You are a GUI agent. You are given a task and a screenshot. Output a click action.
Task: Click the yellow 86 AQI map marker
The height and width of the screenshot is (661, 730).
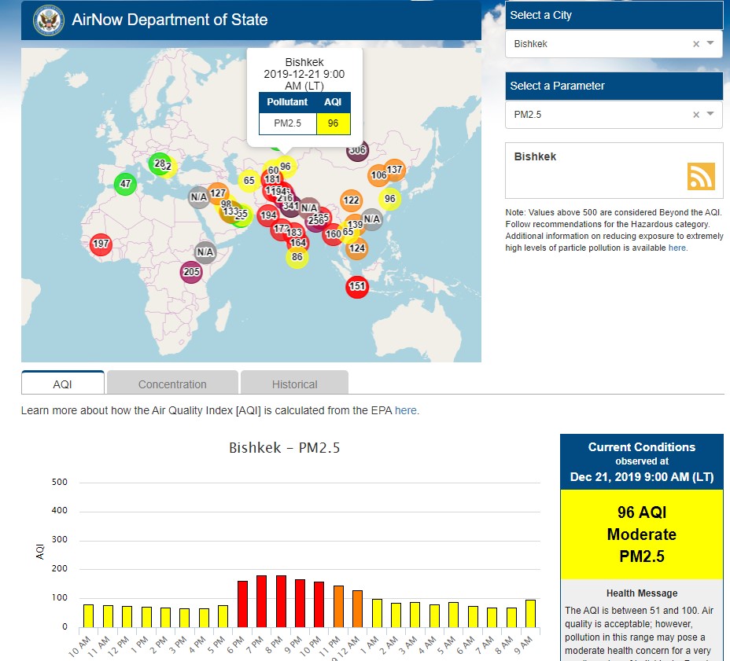[297, 257]
